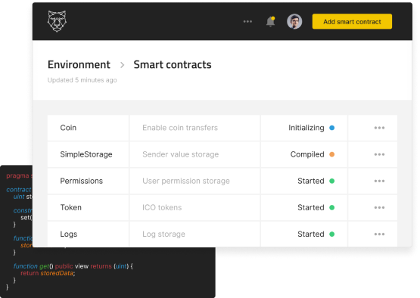
Task: Open more options for SimpleStorage row
Action: click(379, 154)
